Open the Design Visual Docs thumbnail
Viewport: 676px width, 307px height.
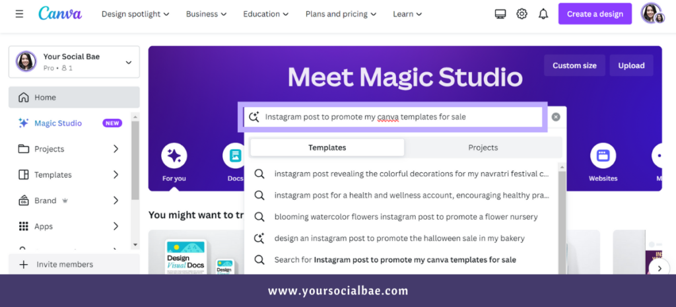(x=186, y=257)
